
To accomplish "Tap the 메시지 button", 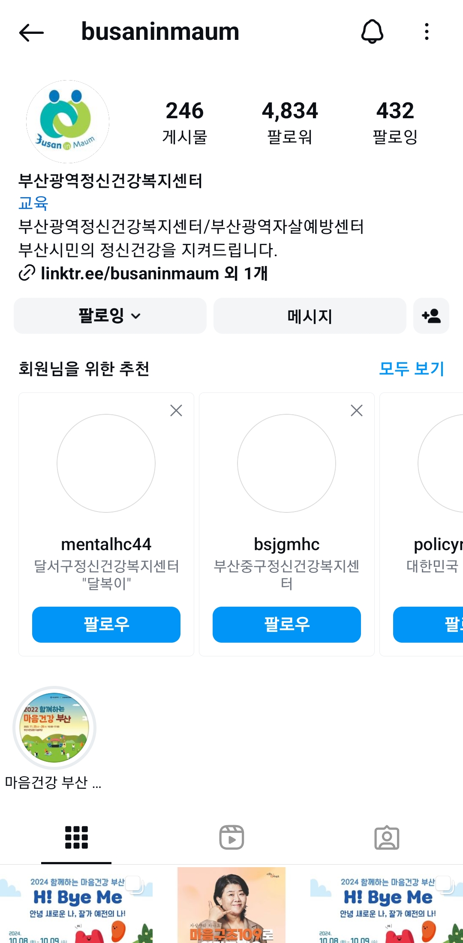I will (310, 316).
